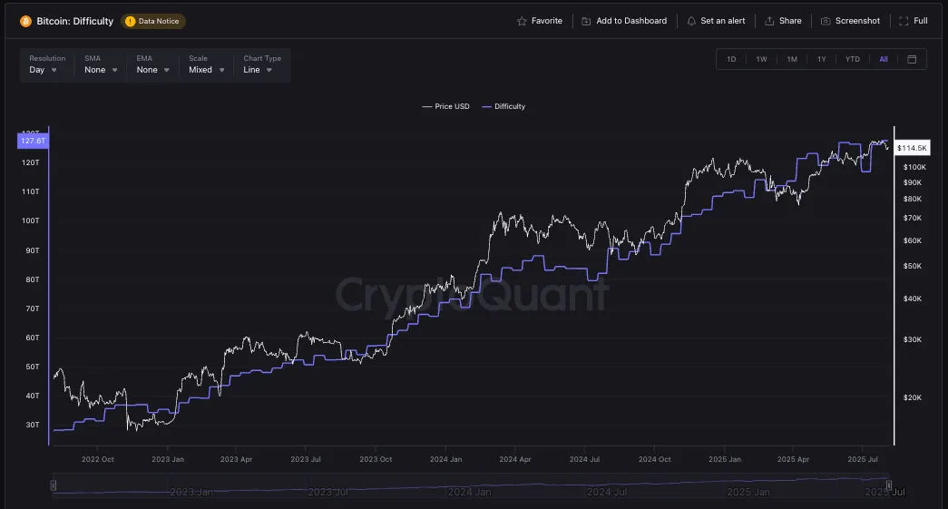Click the Full label
Image resolution: width=948 pixels, height=509 pixels.
[x=920, y=21]
